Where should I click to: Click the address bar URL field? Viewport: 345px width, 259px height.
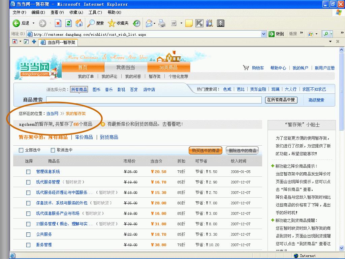(147, 34)
